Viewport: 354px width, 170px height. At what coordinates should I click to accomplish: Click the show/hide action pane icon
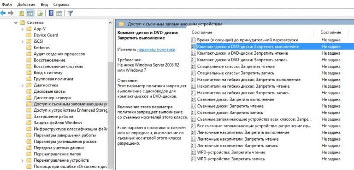pos(59,13)
